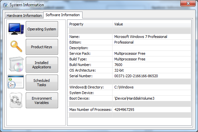Select the 'Windows® Directory:' row label
This screenshot has width=198, height=132.
click(x=86, y=87)
